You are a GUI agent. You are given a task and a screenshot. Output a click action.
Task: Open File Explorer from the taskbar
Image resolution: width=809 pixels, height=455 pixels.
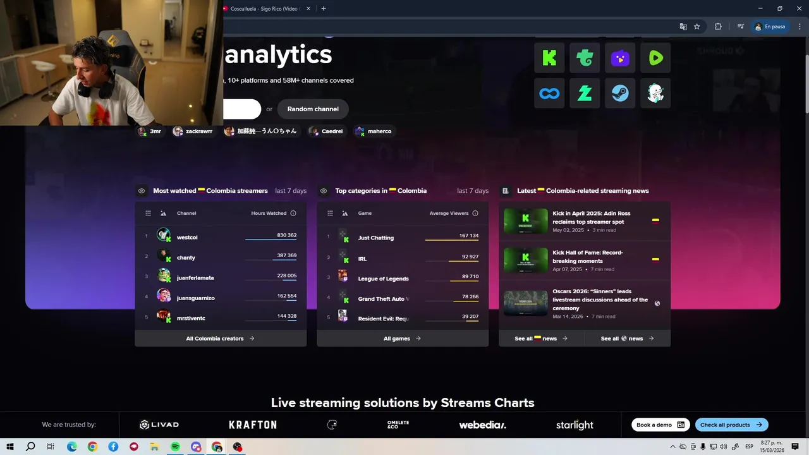[154, 447]
